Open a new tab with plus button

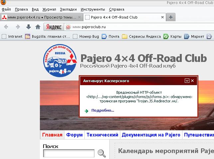(x=170, y=17)
